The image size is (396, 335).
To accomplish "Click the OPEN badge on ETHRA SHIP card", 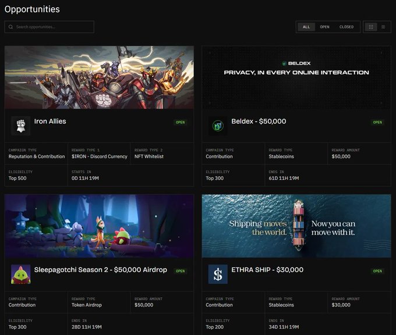I will coord(377,271).
